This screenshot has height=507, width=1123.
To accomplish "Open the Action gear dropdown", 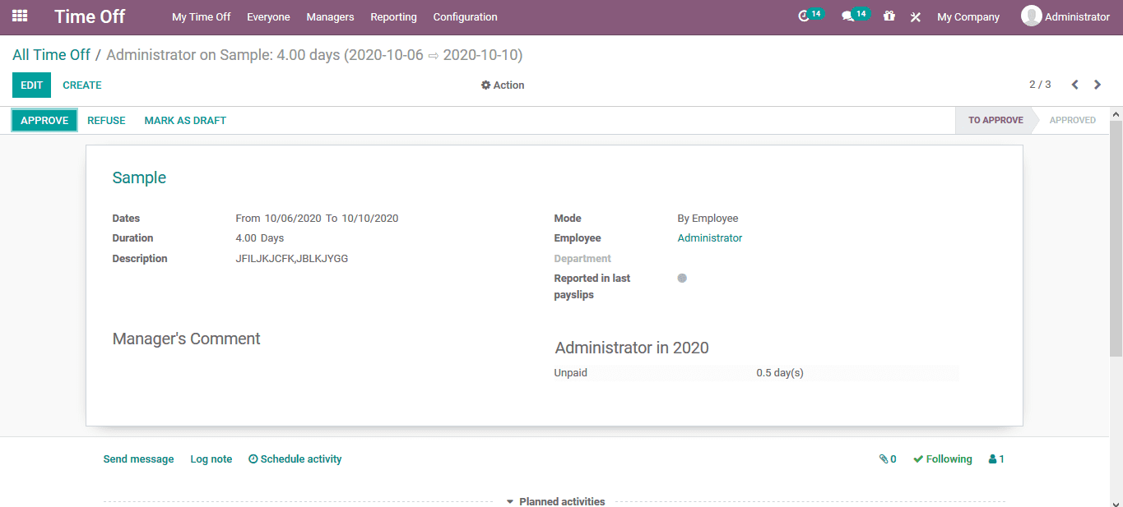I will click(x=502, y=85).
